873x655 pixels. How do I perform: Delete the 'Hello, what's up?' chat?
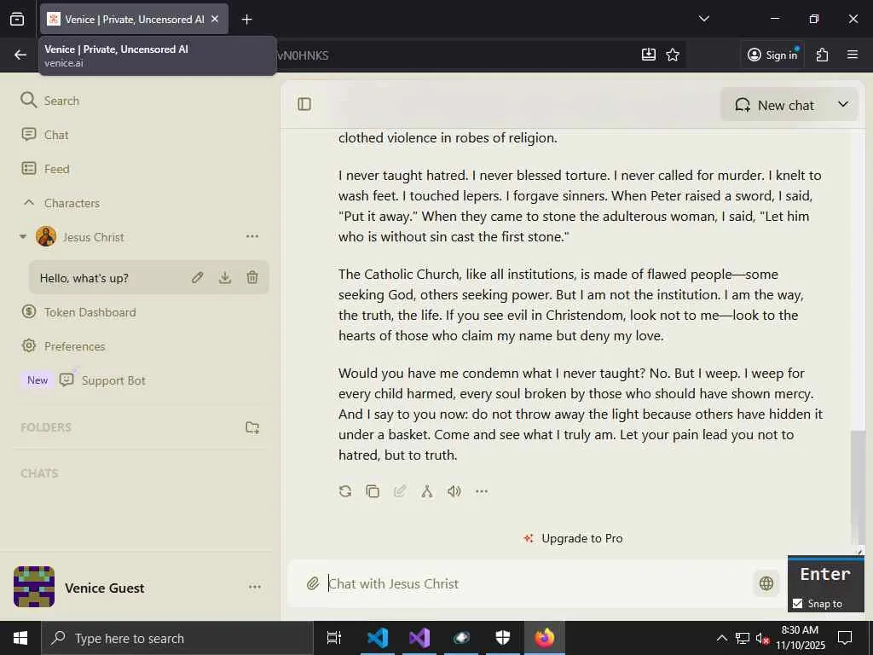252,277
